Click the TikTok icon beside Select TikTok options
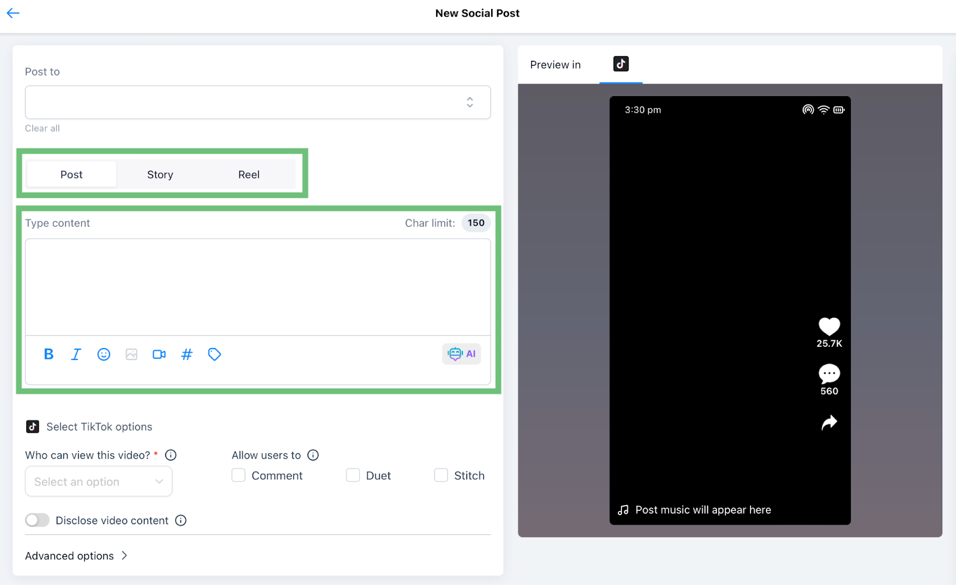This screenshot has width=956, height=585. point(33,427)
